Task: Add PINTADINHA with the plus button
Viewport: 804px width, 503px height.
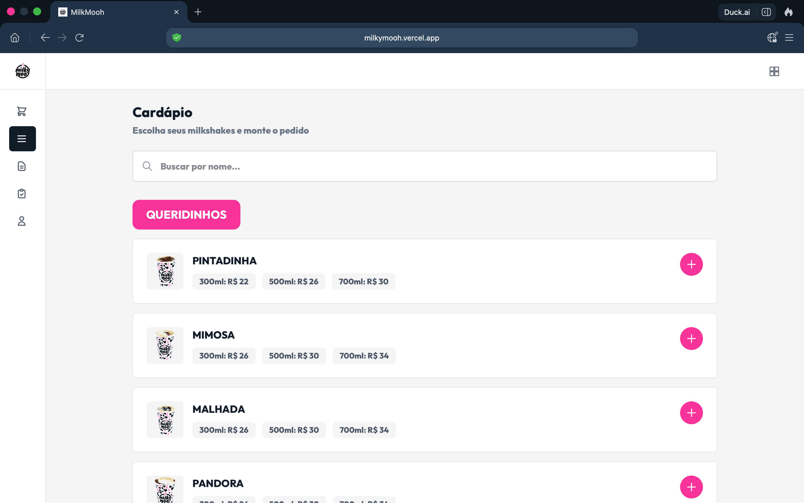Action: coord(691,264)
